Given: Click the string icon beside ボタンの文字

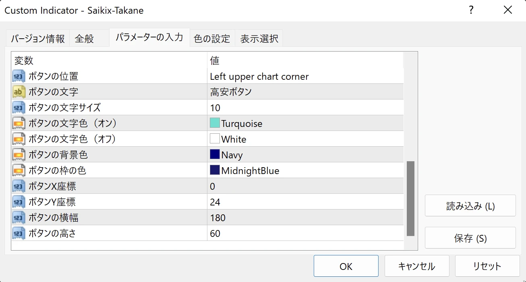Looking at the screenshot, I should coord(19,92).
